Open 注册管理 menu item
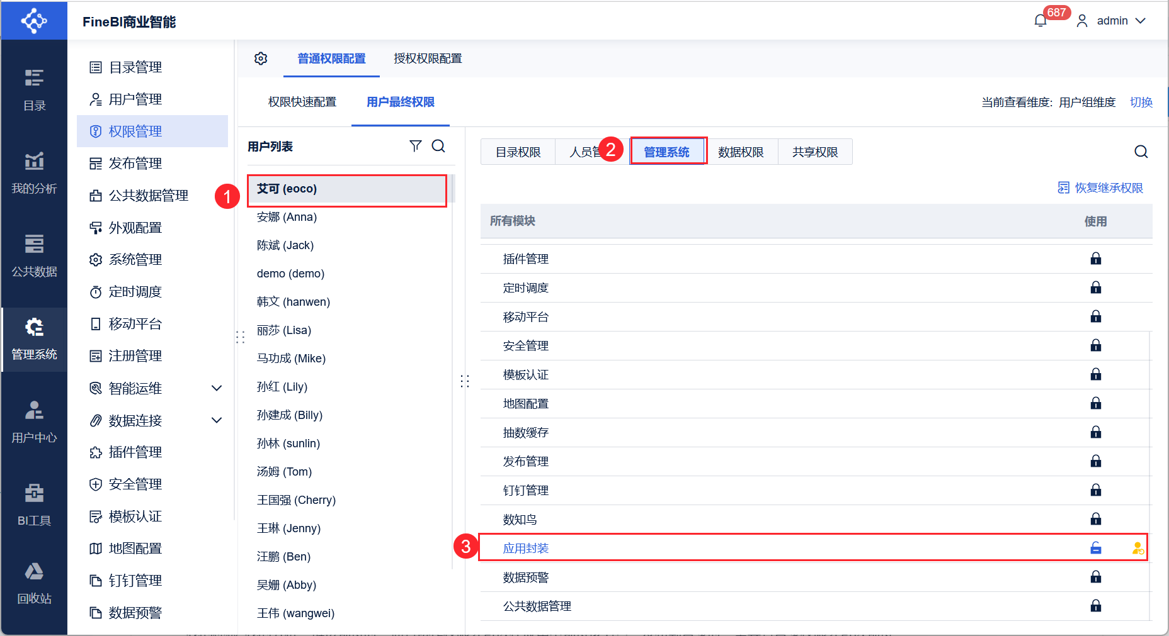1169x636 pixels. pos(152,356)
